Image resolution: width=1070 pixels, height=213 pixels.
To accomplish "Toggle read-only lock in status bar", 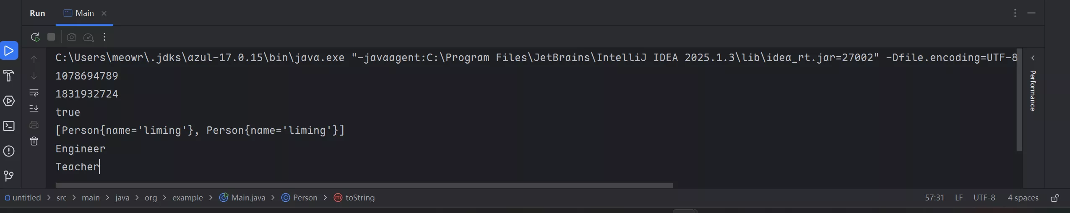I will tap(1055, 198).
